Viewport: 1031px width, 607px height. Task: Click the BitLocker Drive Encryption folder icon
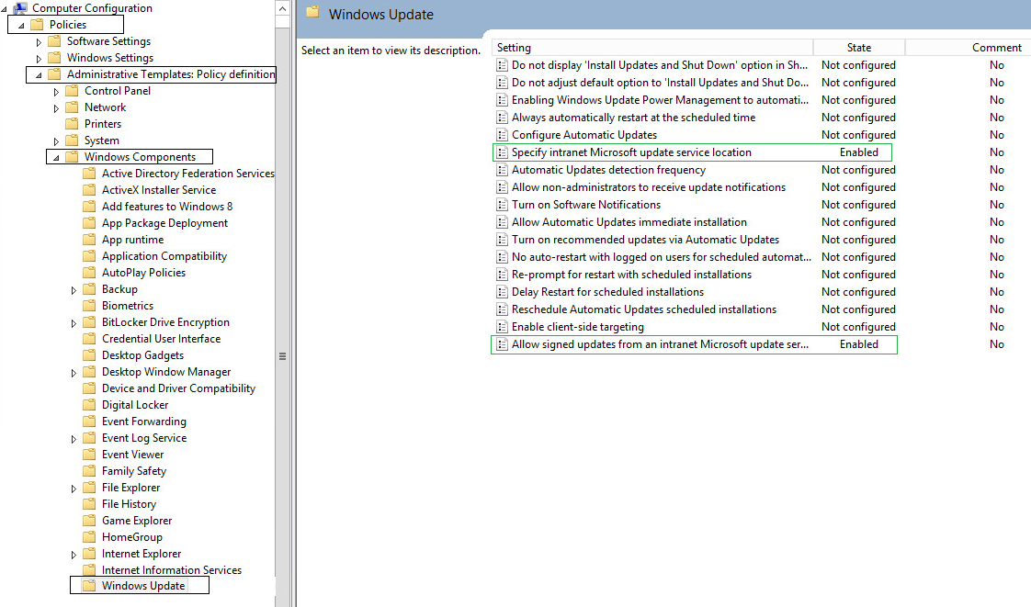tap(88, 322)
